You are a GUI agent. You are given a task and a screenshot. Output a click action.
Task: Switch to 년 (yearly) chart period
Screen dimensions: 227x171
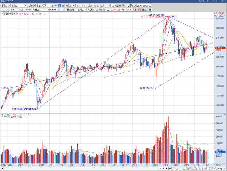click(63, 5)
